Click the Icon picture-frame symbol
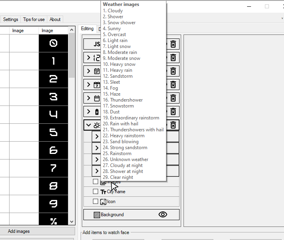Viewport: 284px width, 240px height. pos(103,202)
